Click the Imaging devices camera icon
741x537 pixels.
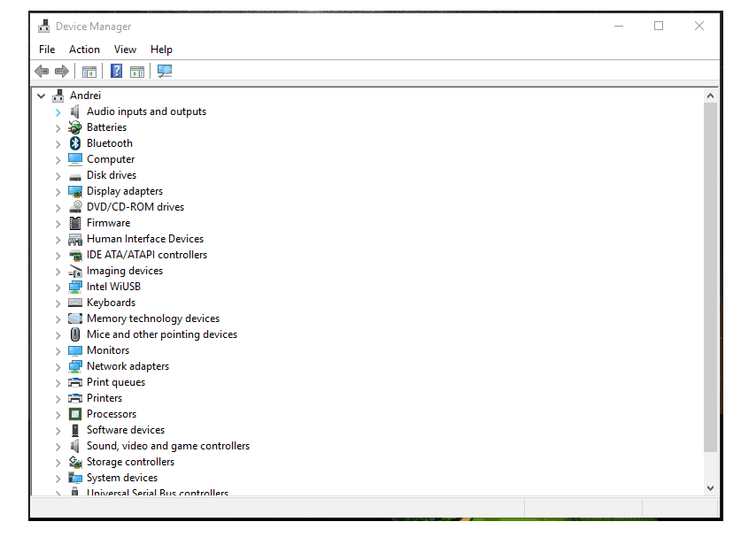pos(75,271)
